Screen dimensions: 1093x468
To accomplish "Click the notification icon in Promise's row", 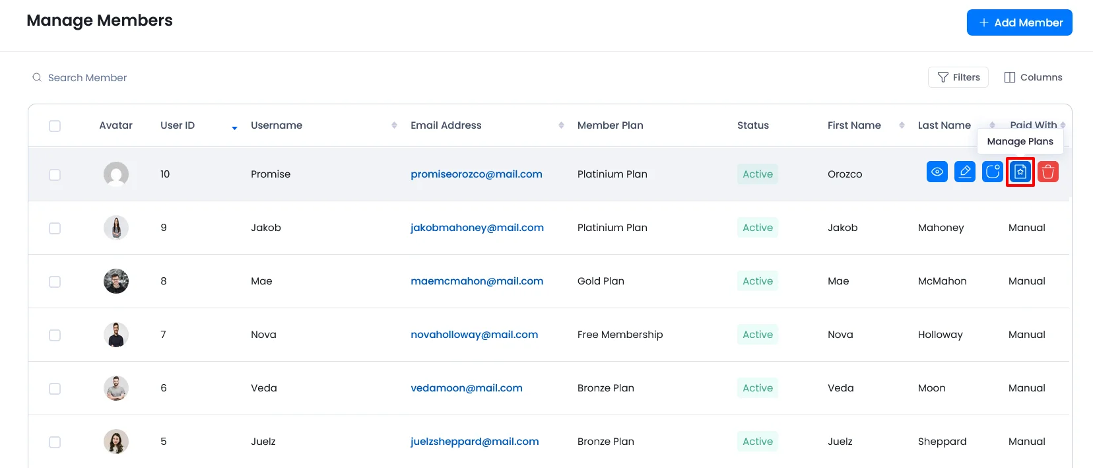I will (x=992, y=172).
